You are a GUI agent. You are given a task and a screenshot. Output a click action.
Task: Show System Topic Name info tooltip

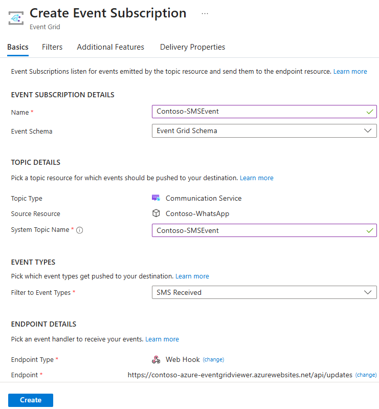coord(79,230)
